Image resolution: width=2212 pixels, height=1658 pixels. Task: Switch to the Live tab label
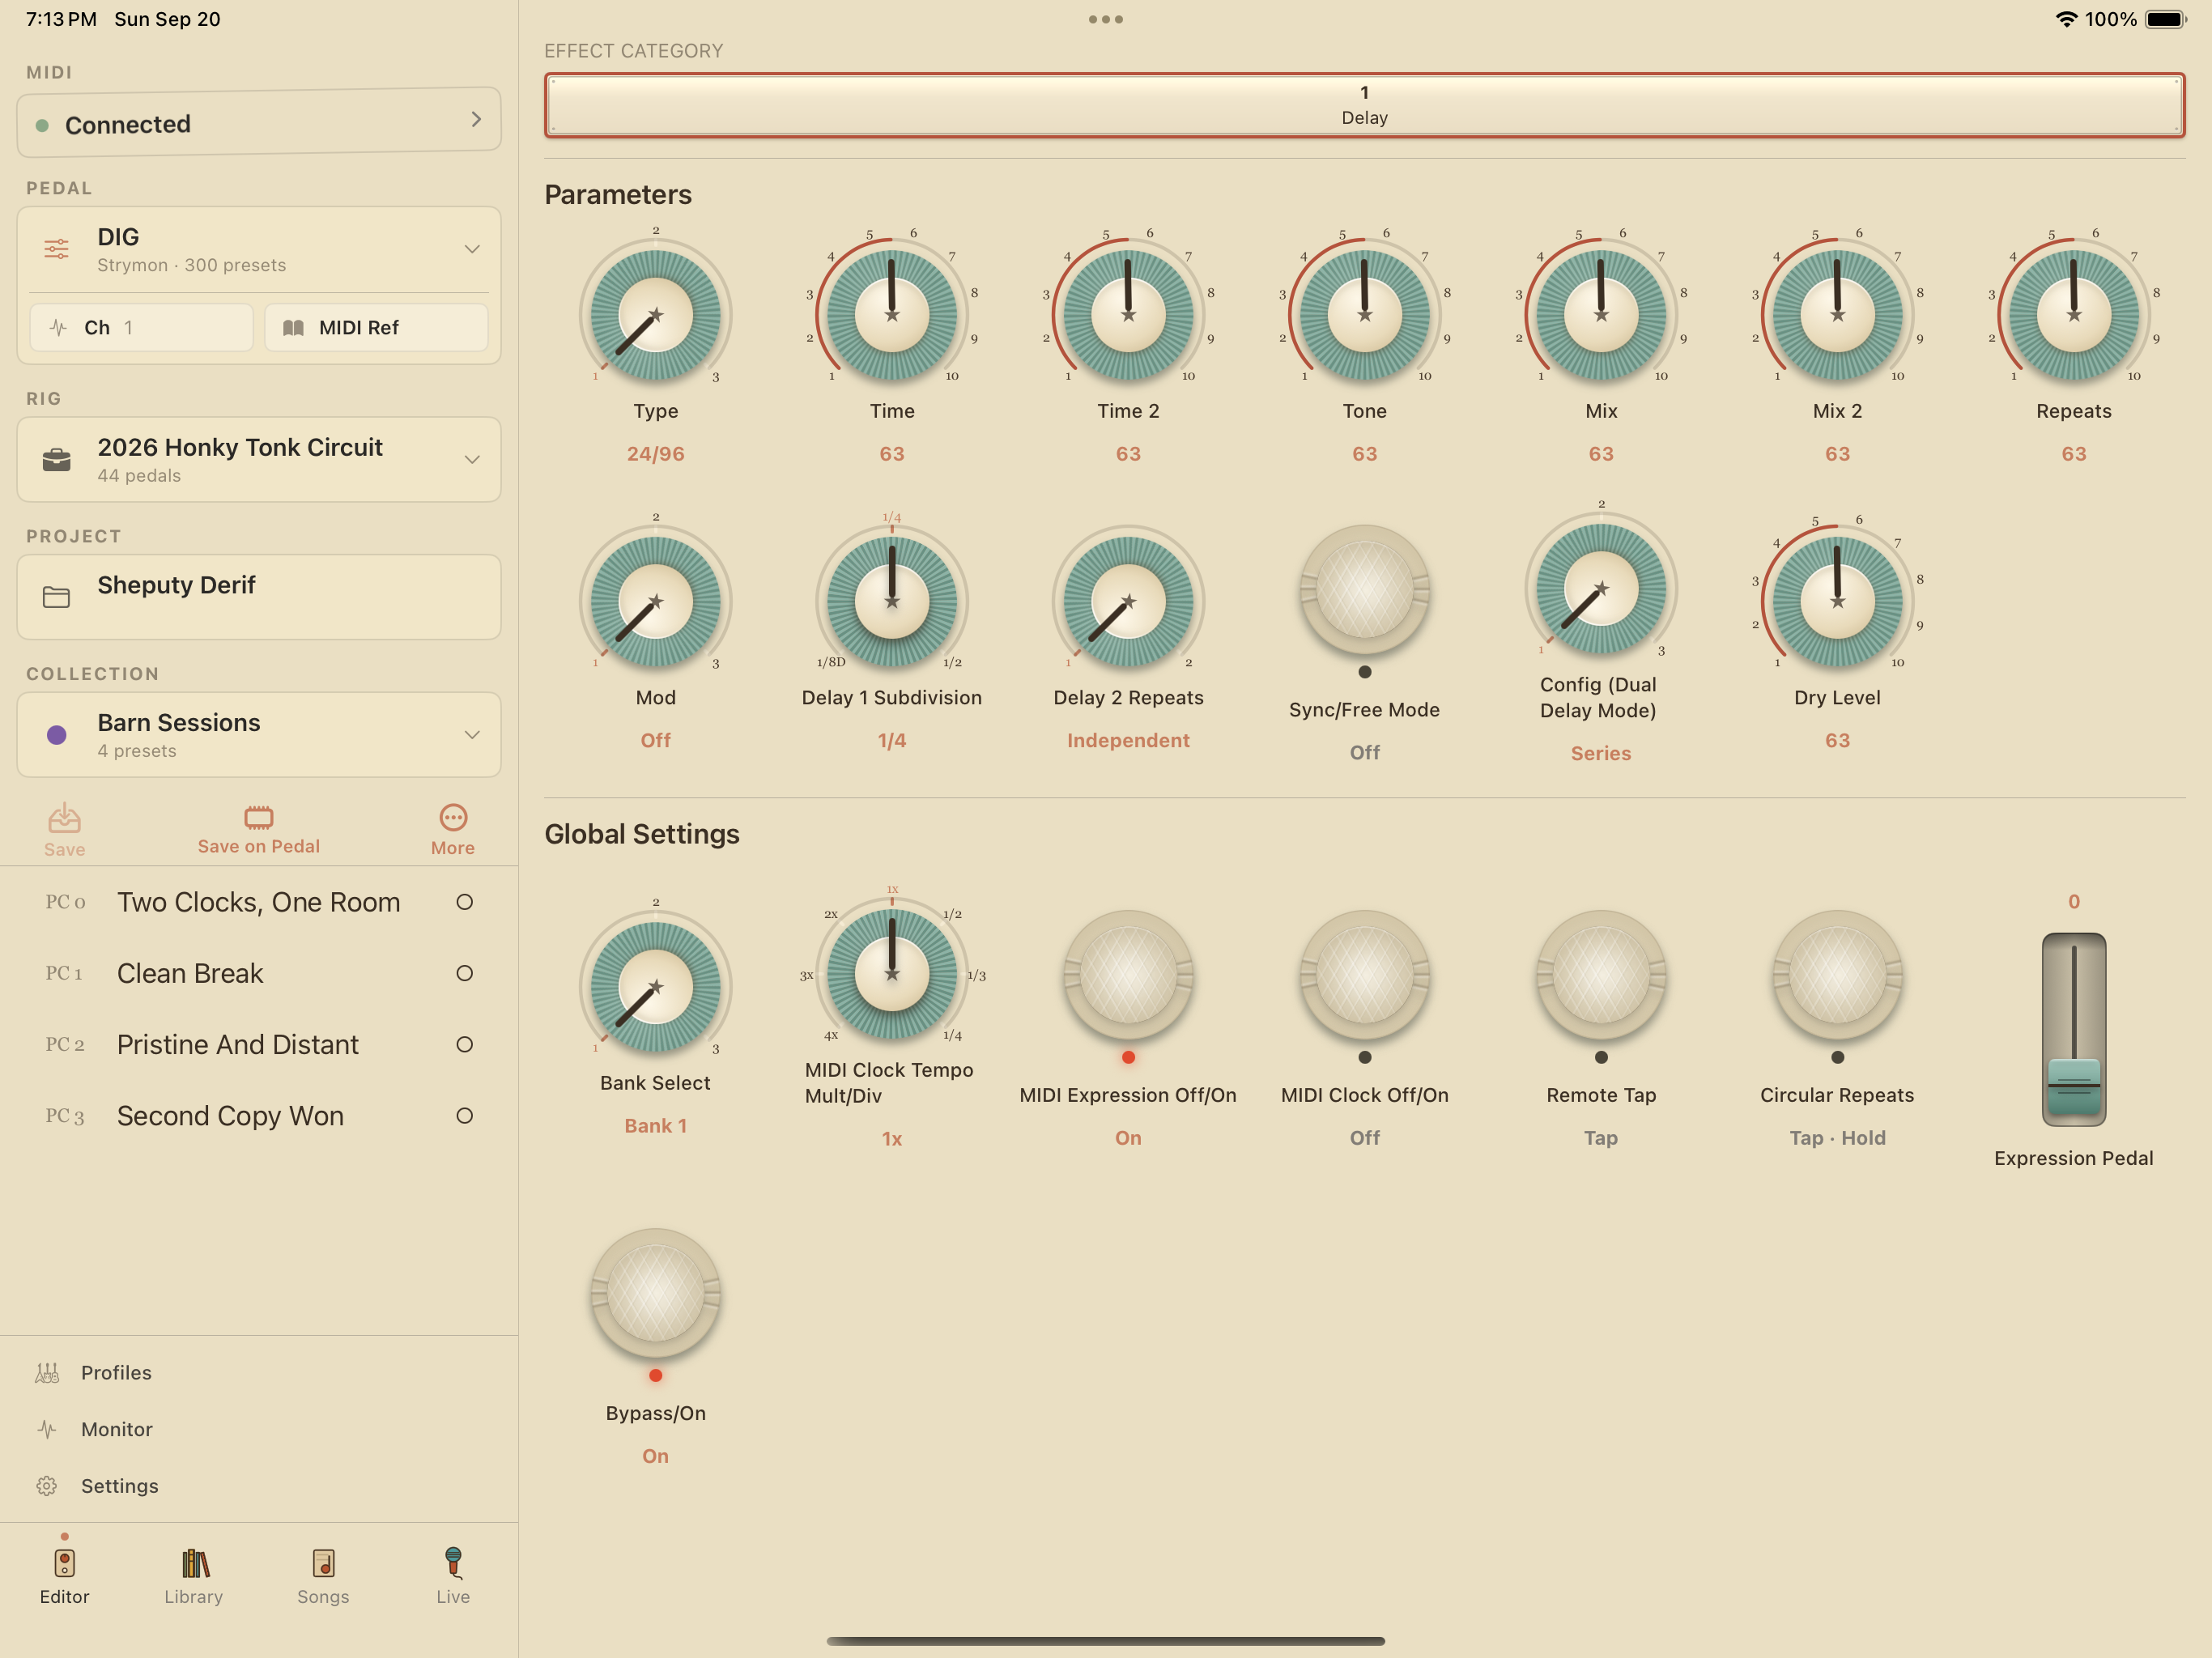tap(453, 1597)
